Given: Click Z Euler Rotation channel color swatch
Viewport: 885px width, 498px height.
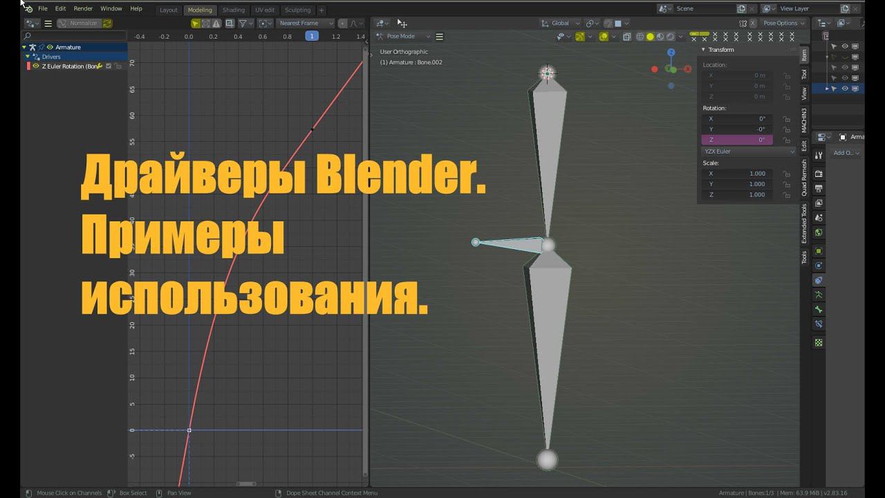Looking at the screenshot, I should pos(28,66).
